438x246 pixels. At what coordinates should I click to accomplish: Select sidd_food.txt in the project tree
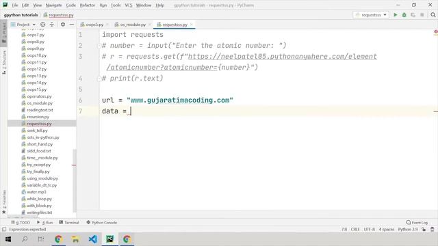tap(39, 151)
